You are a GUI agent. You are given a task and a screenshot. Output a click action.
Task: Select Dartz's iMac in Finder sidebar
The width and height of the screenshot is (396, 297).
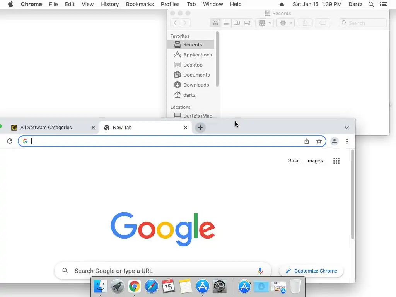pyautogui.click(x=191, y=115)
